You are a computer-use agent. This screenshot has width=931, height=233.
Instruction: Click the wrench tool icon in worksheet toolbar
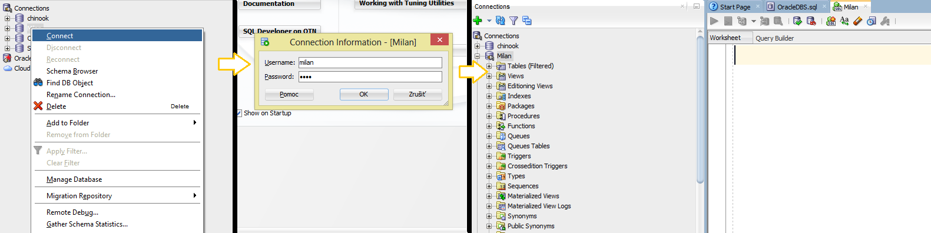point(885,21)
